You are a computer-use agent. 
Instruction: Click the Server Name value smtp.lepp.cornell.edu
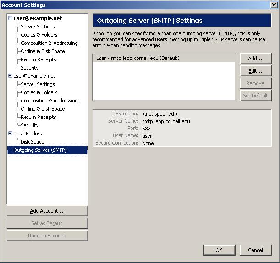166,121
